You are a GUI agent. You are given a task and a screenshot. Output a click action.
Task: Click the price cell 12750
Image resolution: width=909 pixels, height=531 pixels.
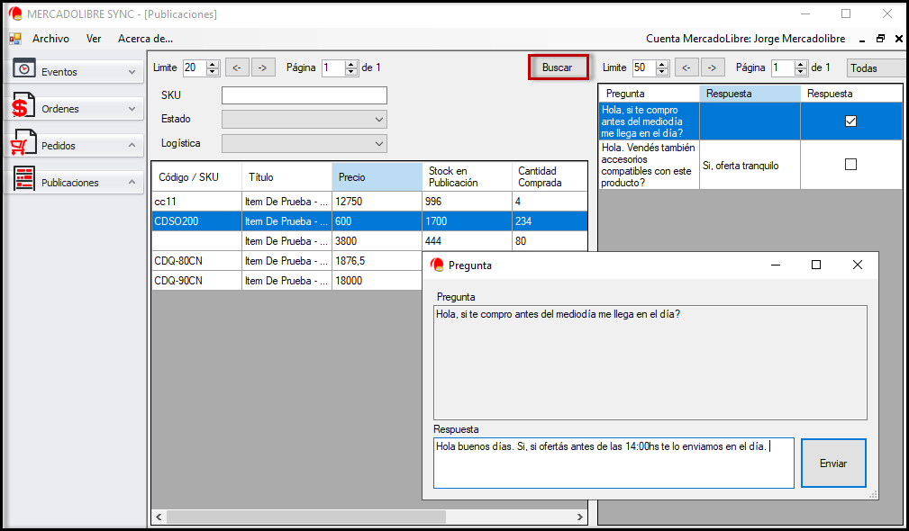(x=377, y=202)
